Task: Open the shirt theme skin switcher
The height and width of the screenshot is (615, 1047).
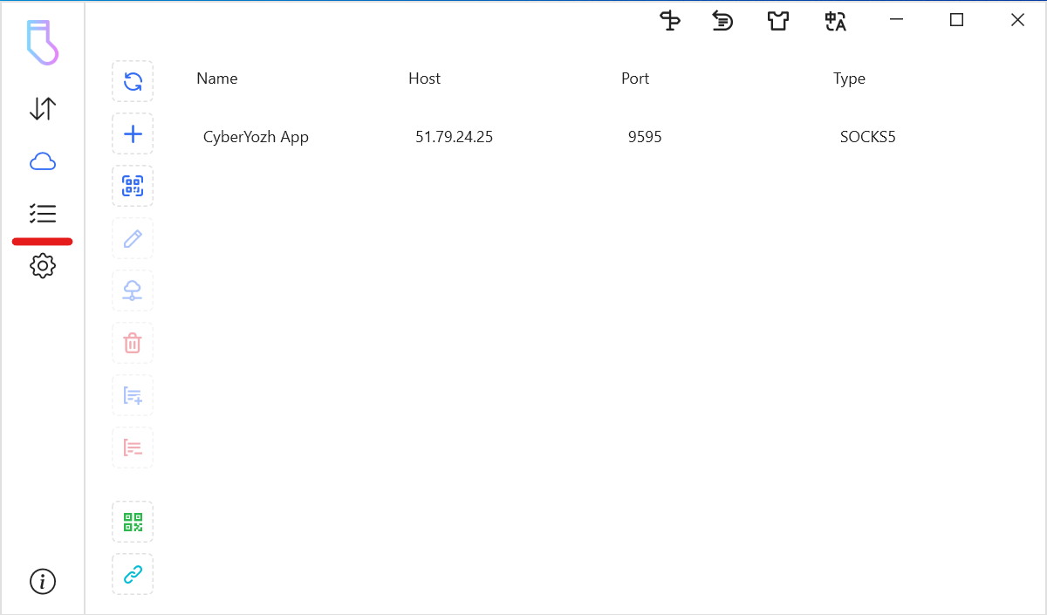Action: point(777,21)
